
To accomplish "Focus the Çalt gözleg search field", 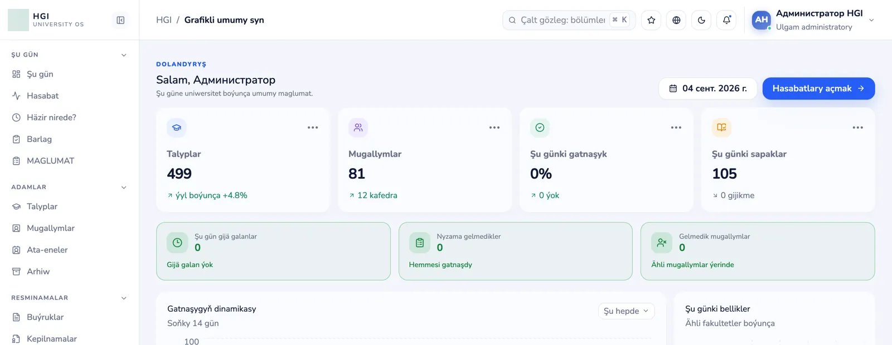I will tap(569, 20).
